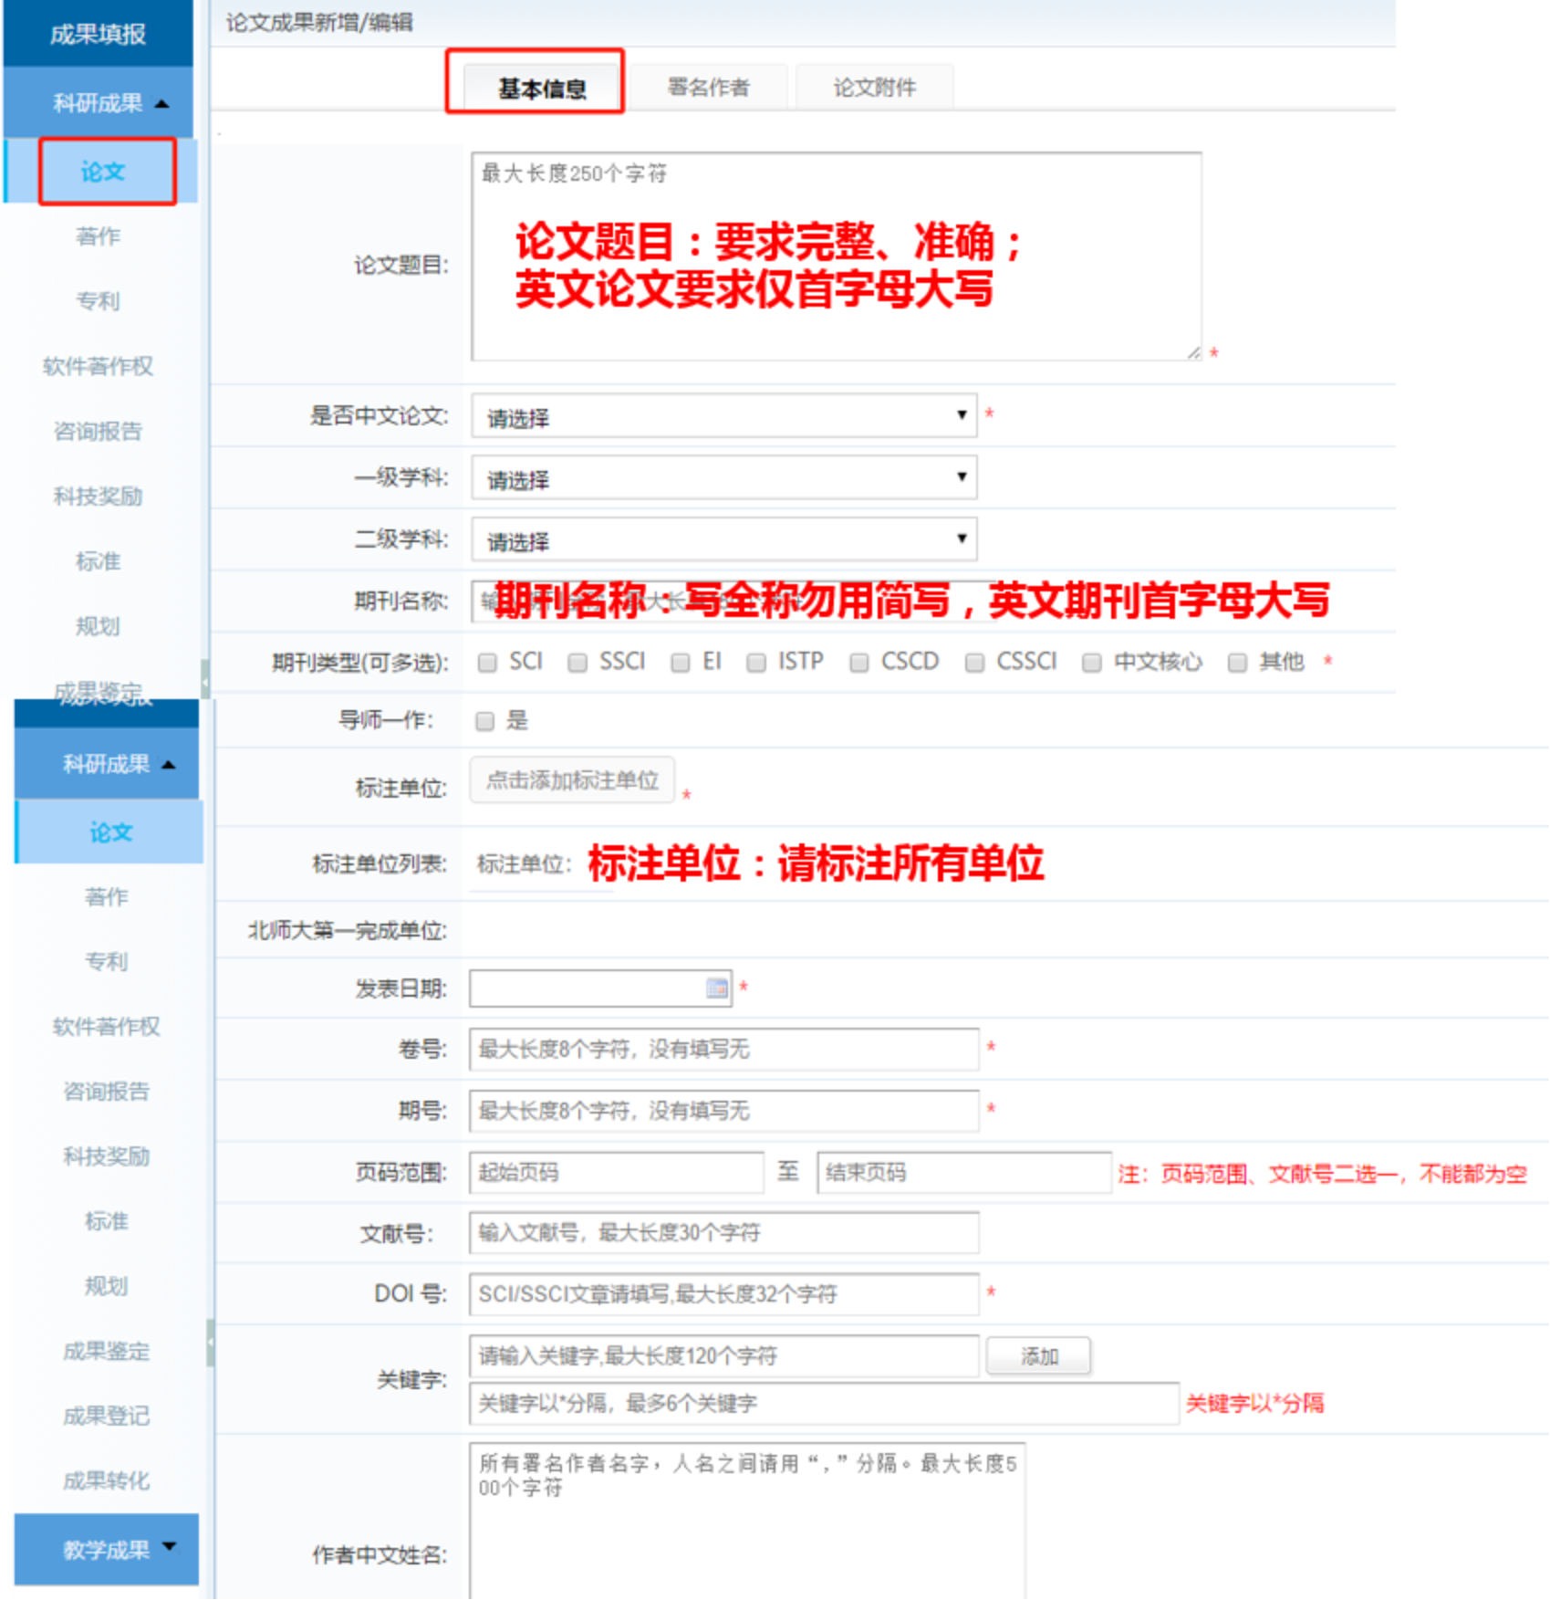Expand the 二级学科 dropdown

tap(723, 539)
